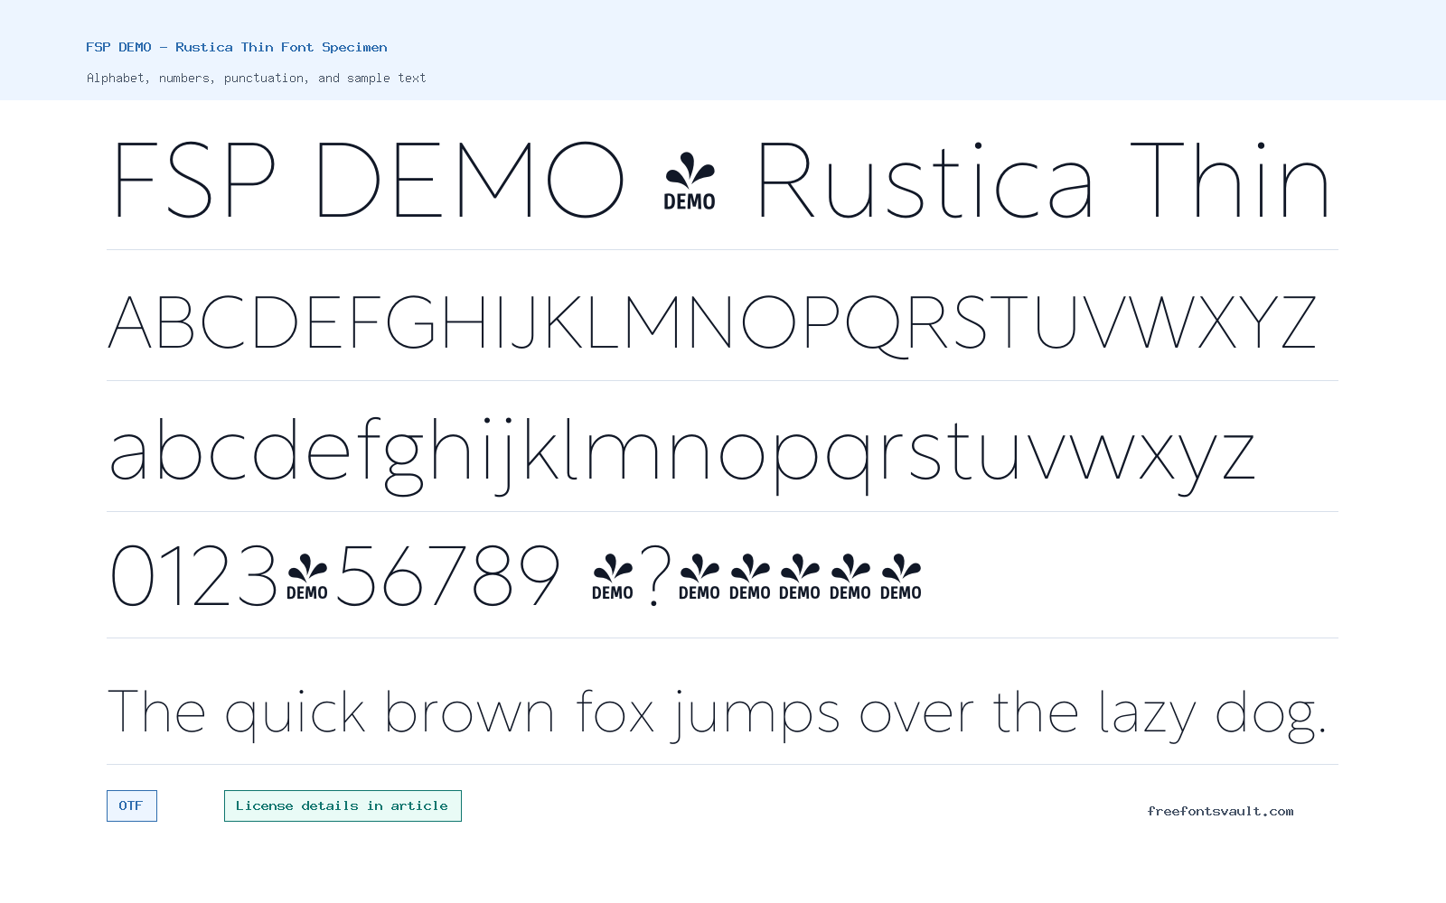Click the 'Alphabet, numbers, punctuation, and sample text' subtitle
This screenshot has width=1446, height=903.
coord(256,78)
